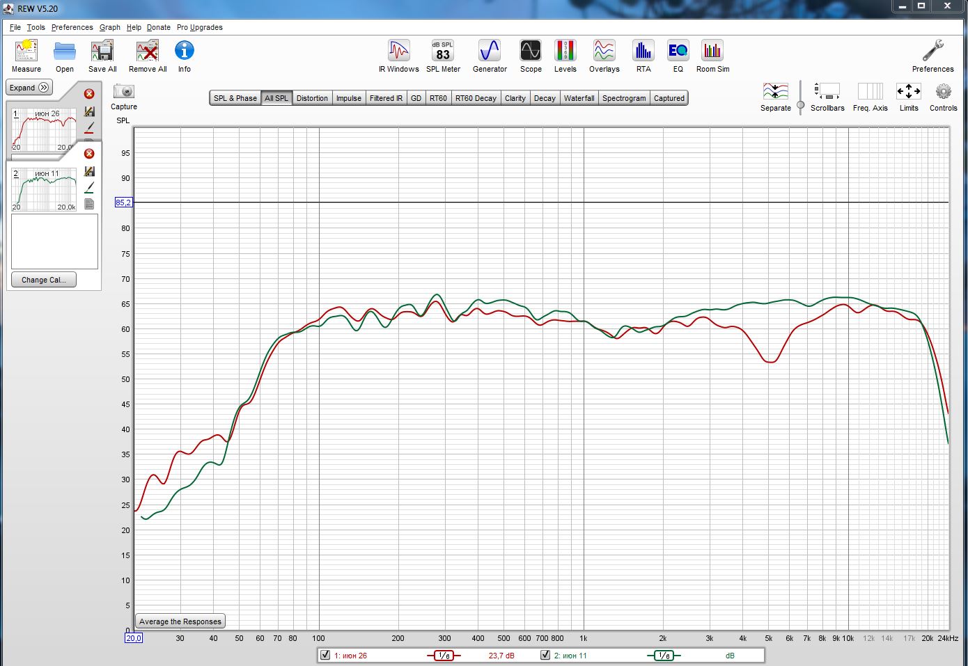Save measurement 2 with disk icon
The width and height of the screenshot is (968, 666).
click(x=89, y=171)
